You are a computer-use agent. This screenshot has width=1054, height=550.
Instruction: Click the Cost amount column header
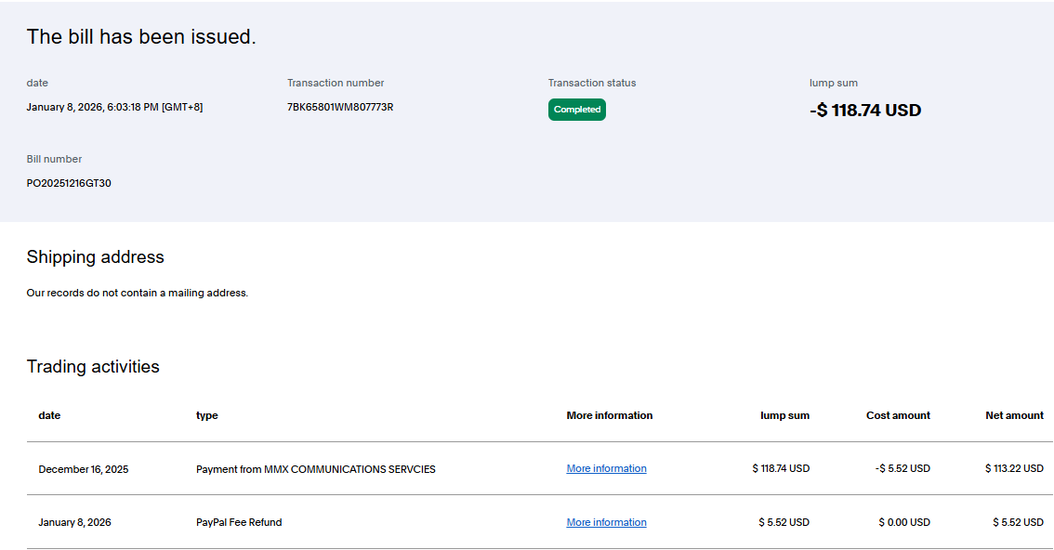coord(898,415)
